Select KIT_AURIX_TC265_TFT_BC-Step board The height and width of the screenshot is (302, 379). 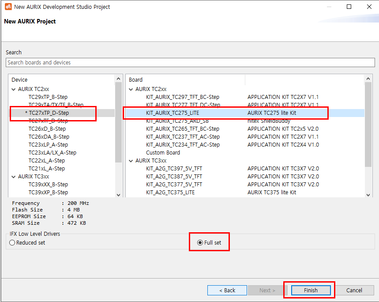(183, 129)
